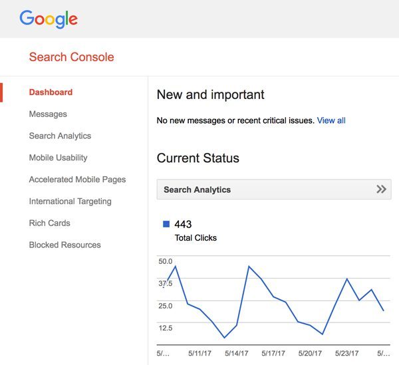Click the 5/17/17 date axis label

click(273, 353)
